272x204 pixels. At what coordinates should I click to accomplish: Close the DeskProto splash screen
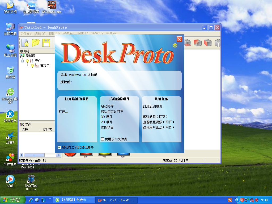tap(179, 39)
